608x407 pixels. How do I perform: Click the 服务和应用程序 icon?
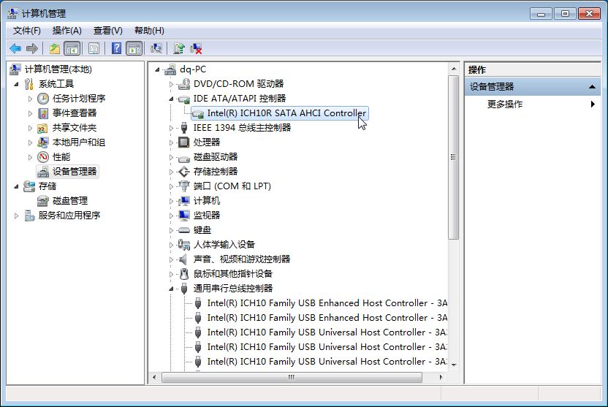tap(28, 216)
